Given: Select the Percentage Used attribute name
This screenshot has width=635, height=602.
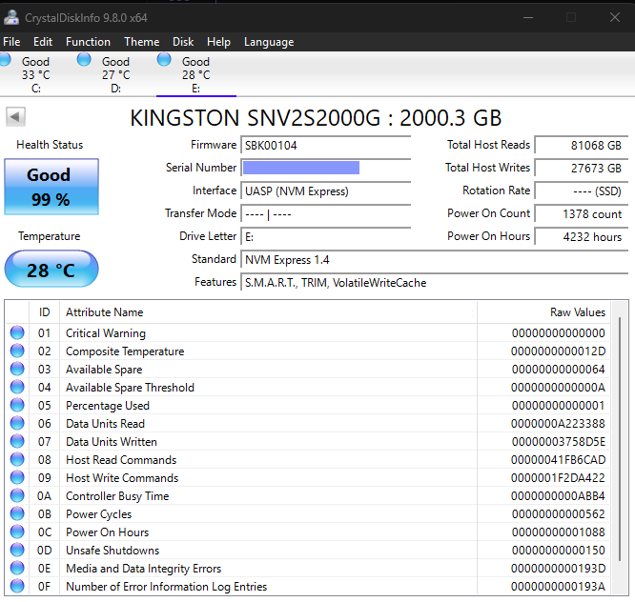Looking at the screenshot, I should click(108, 406).
